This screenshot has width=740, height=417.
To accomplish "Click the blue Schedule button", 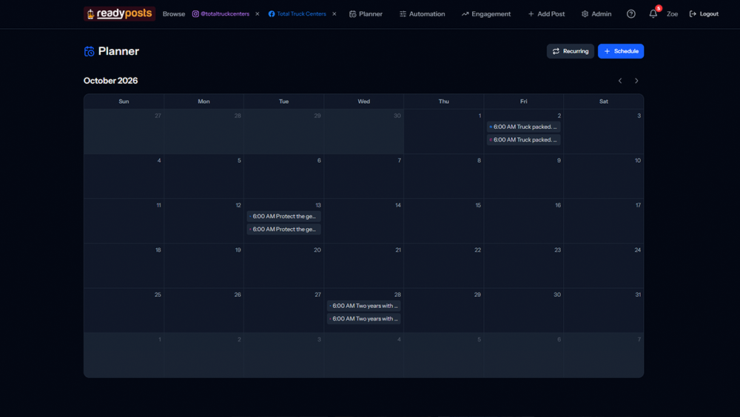I will tap(621, 51).
